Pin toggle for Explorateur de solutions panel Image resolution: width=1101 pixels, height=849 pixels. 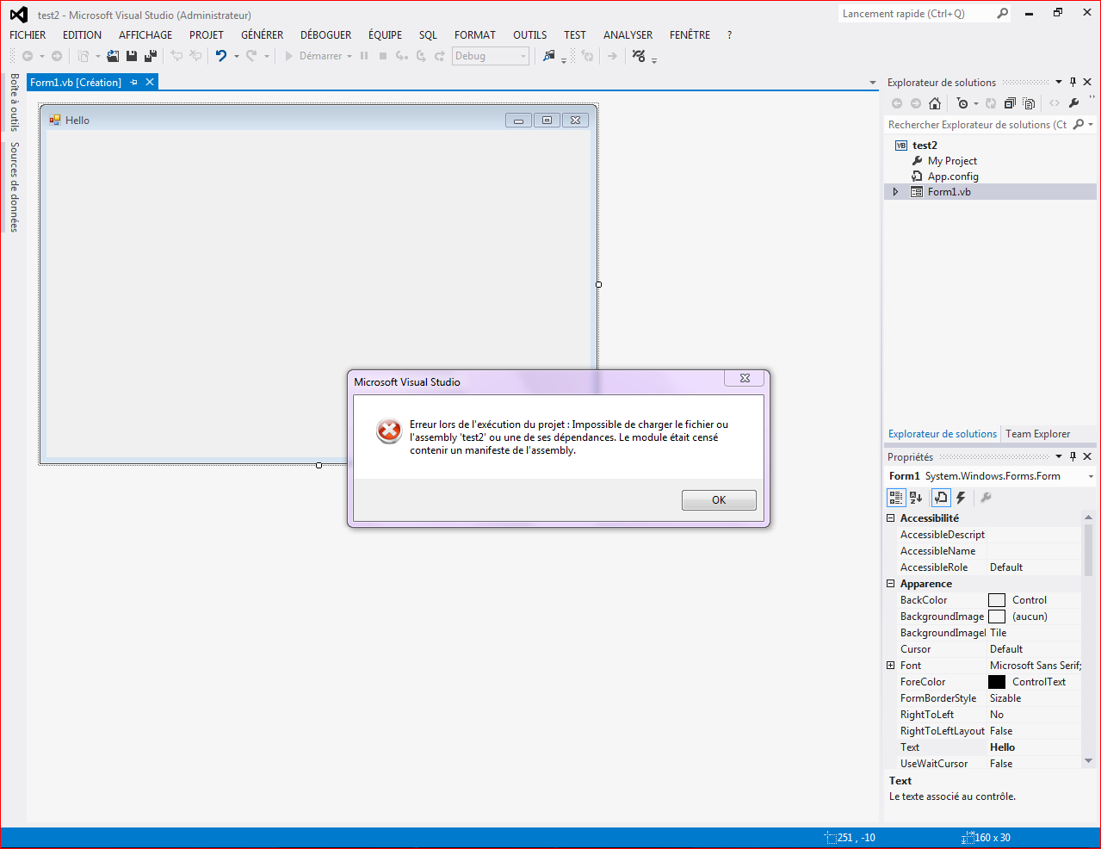pos(1073,82)
